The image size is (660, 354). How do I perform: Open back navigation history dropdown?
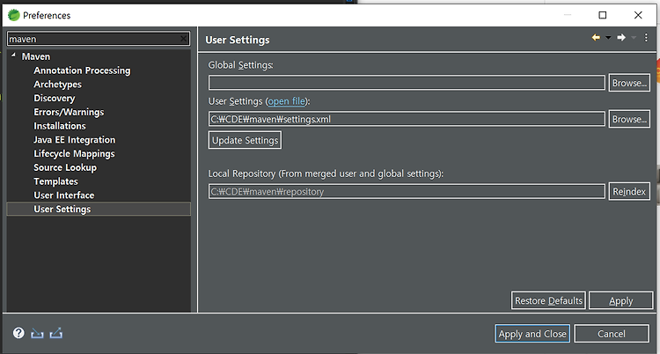pyautogui.click(x=608, y=38)
